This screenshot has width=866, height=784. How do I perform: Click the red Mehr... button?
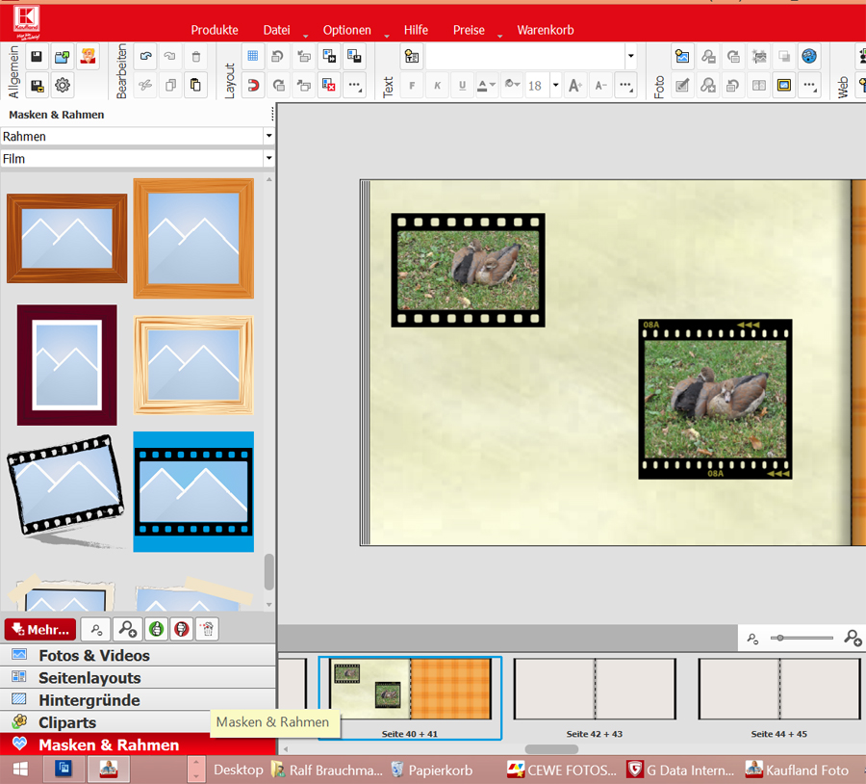tap(40, 630)
